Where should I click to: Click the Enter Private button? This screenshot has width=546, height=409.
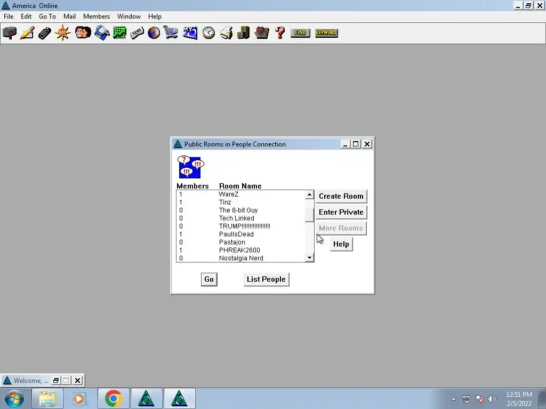[x=341, y=212]
